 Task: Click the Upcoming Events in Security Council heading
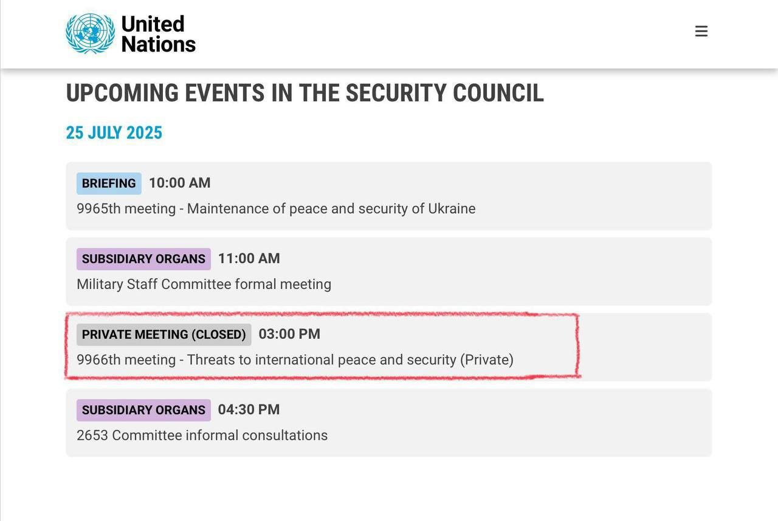[305, 93]
